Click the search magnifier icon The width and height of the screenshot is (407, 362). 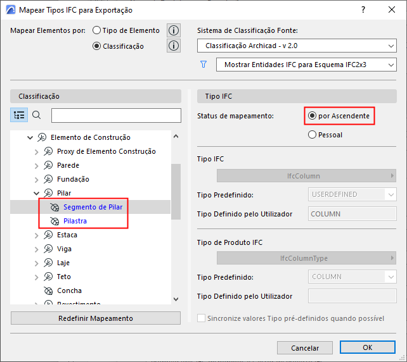point(37,115)
